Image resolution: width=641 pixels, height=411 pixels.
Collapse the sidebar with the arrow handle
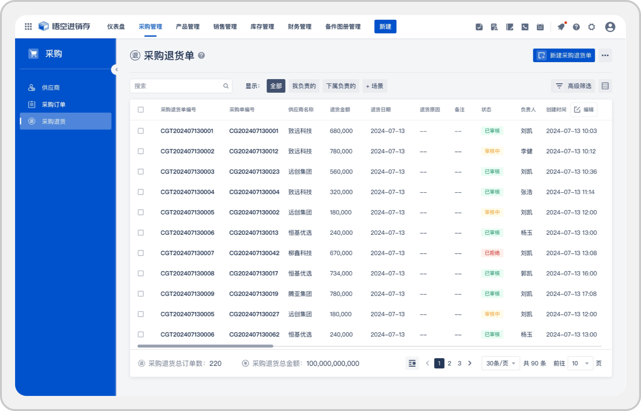pos(115,69)
